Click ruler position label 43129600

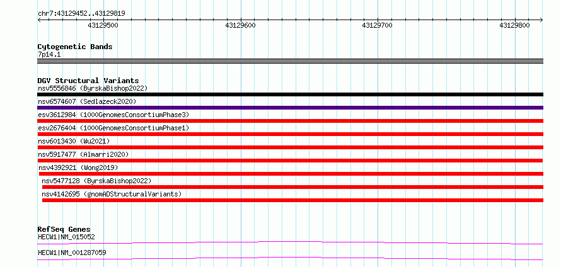click(x=240, y=25)
